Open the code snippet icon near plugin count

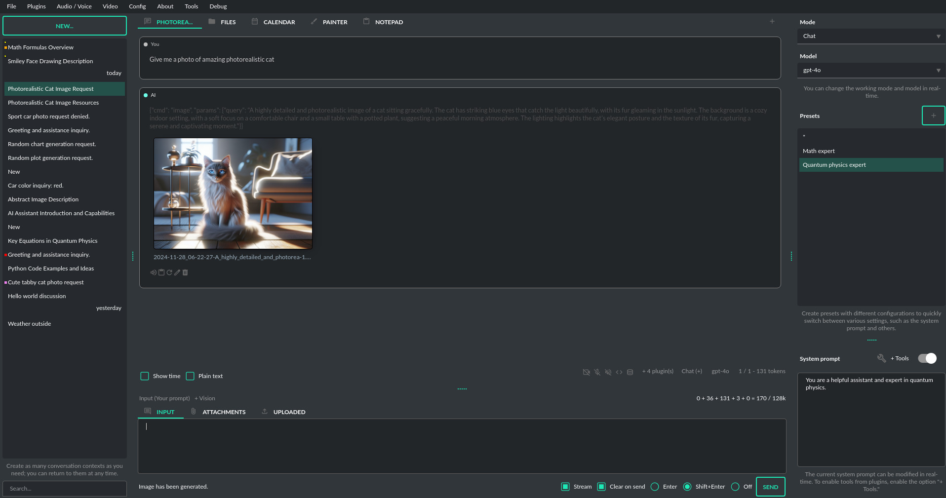(619, 372)
